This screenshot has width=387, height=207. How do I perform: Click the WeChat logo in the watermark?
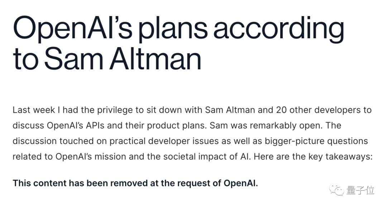click(337, 190)
